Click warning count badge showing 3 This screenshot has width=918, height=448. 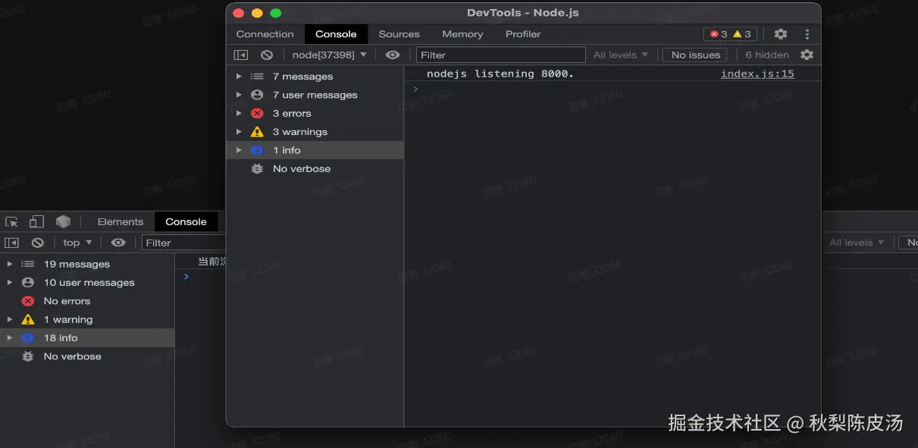click(742, 34)
